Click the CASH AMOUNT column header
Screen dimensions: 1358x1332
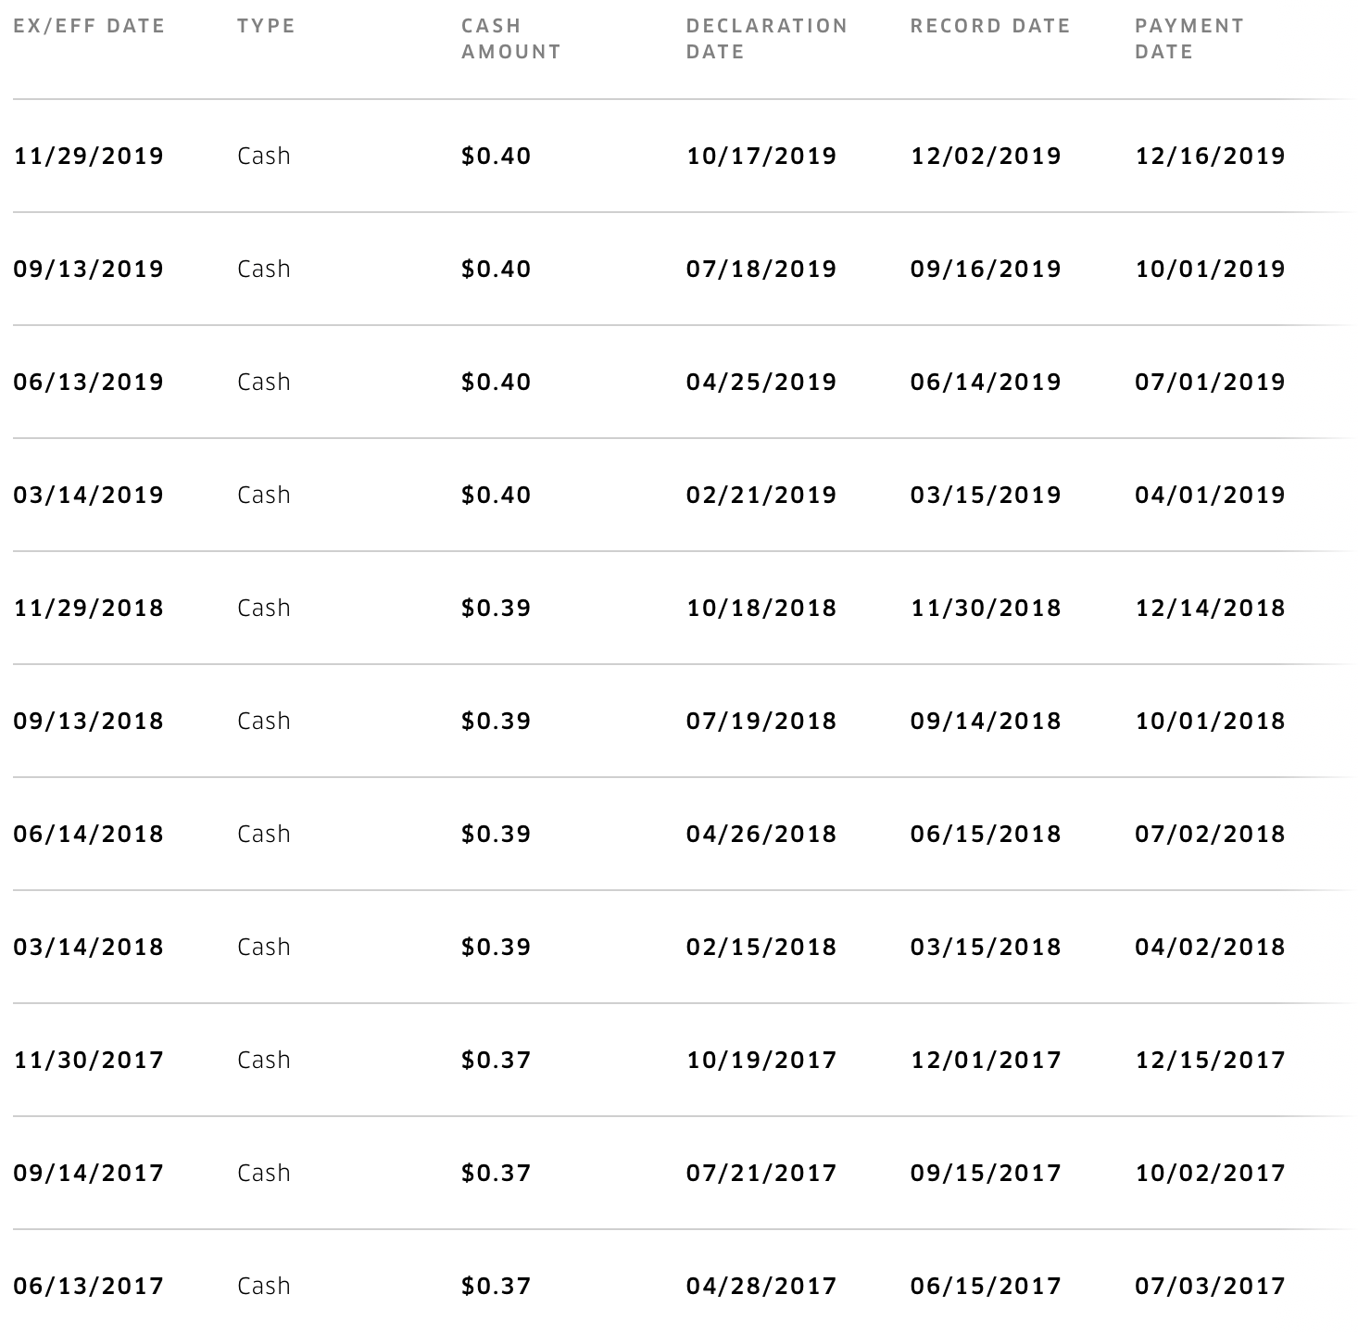click(x=511, y=39)
